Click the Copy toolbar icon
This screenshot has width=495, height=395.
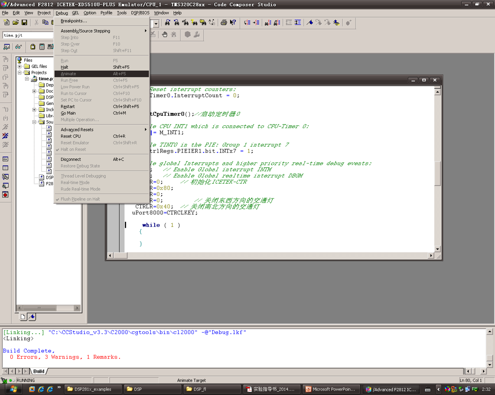pyautogui.click(x=46, y=22)
